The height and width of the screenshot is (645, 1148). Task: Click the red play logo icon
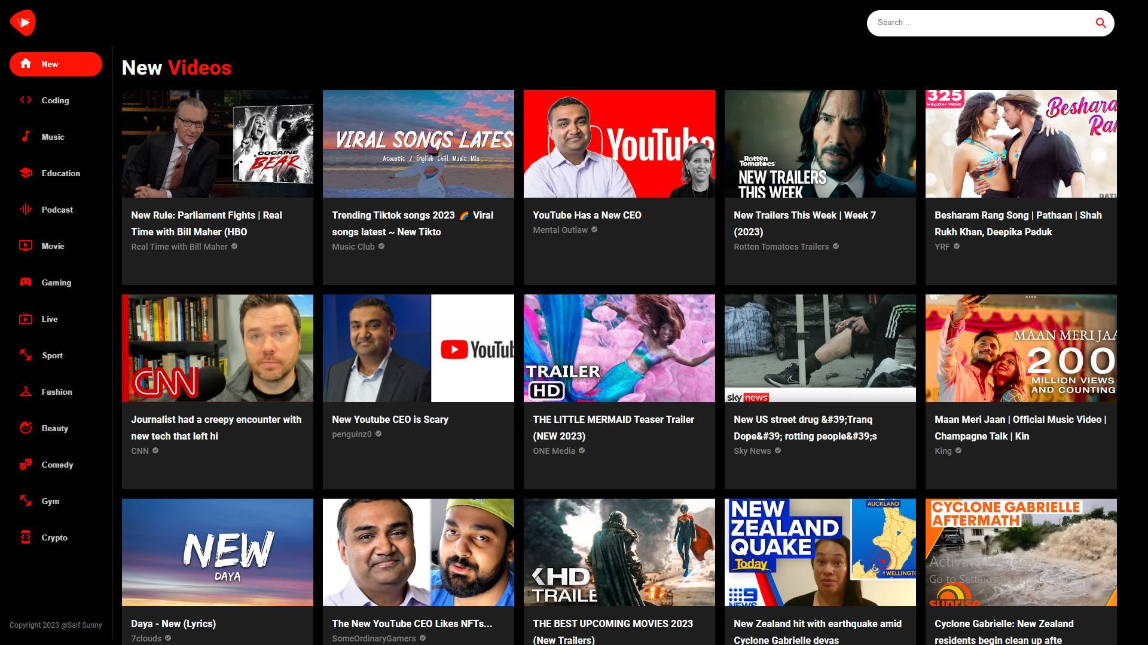pos(23,23)
